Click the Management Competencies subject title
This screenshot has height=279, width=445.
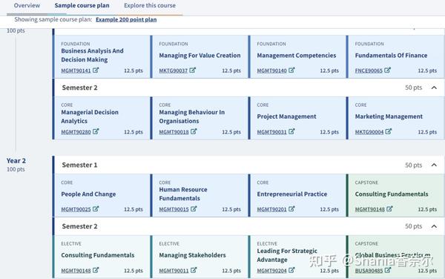coord(296,56)
